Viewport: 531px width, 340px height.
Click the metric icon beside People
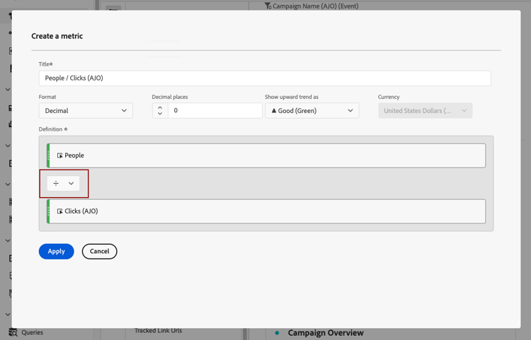point(59,156)
